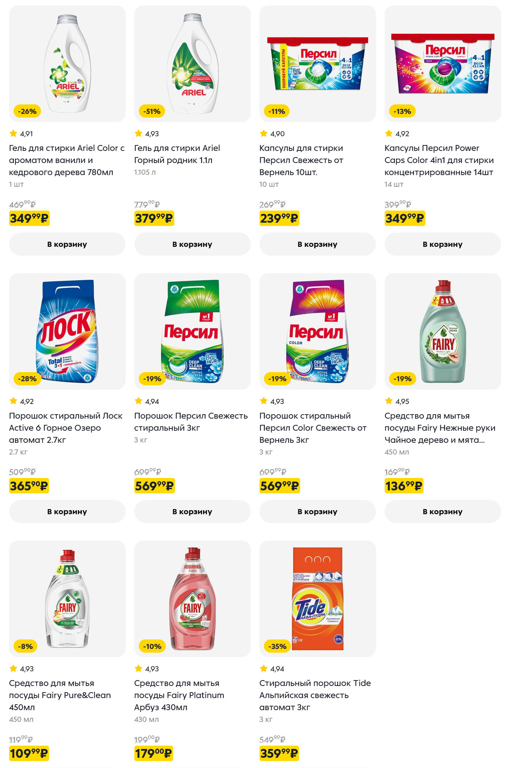The image size is (515, 768).
Task: Open the Средство Fairy Pure&Clean 450мл title link
Action: coord(60,695)
